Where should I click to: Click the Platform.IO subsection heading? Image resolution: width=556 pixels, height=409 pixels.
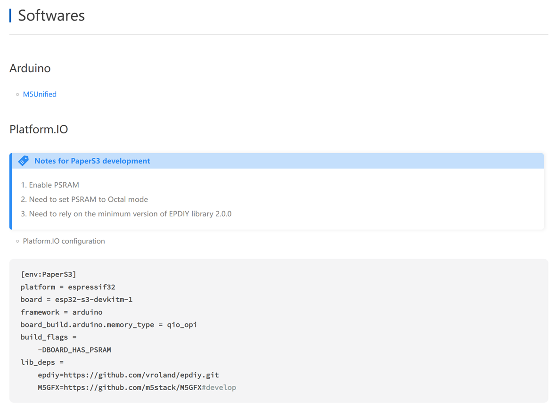[39, 130]
